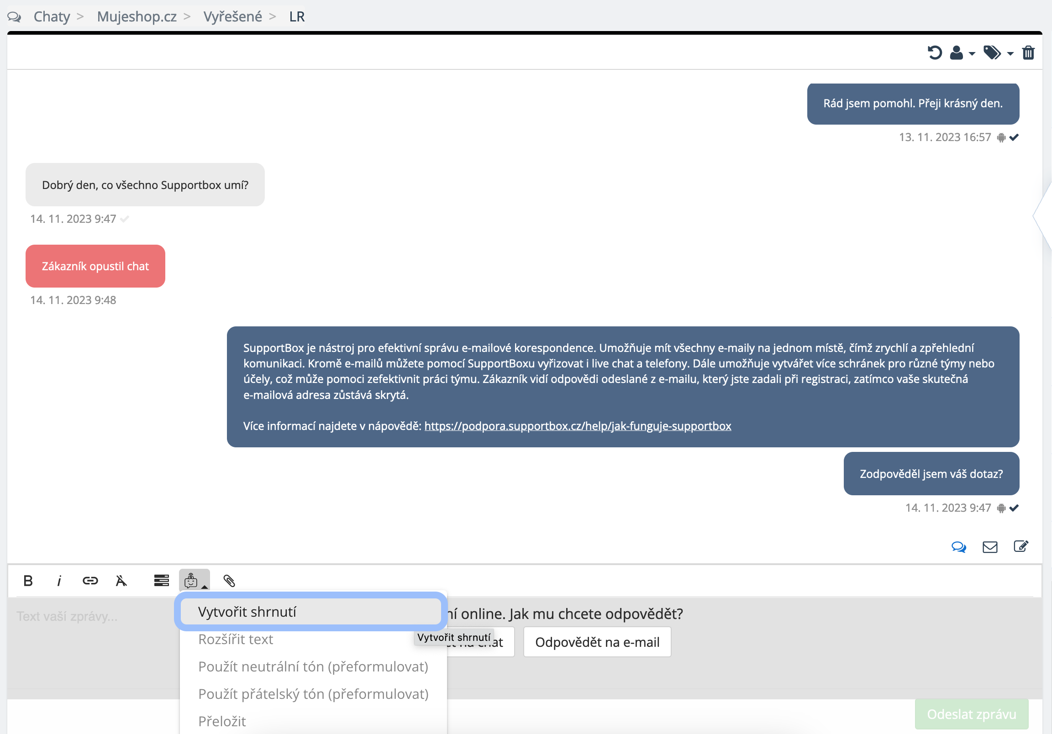
Task: Click the Zákazník opustil chat notice
Action: point(95,266)
